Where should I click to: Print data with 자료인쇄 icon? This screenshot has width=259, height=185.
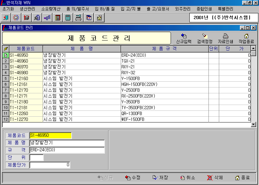226,38
